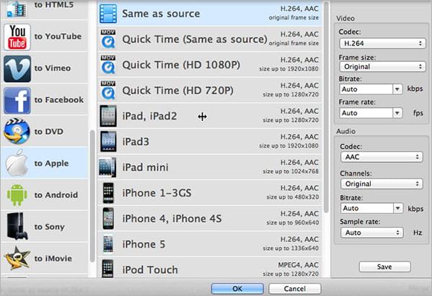The width and height of the screenshot is (432, 296).
Task: Click the iMovie star icon
Action: coord(17,258)
